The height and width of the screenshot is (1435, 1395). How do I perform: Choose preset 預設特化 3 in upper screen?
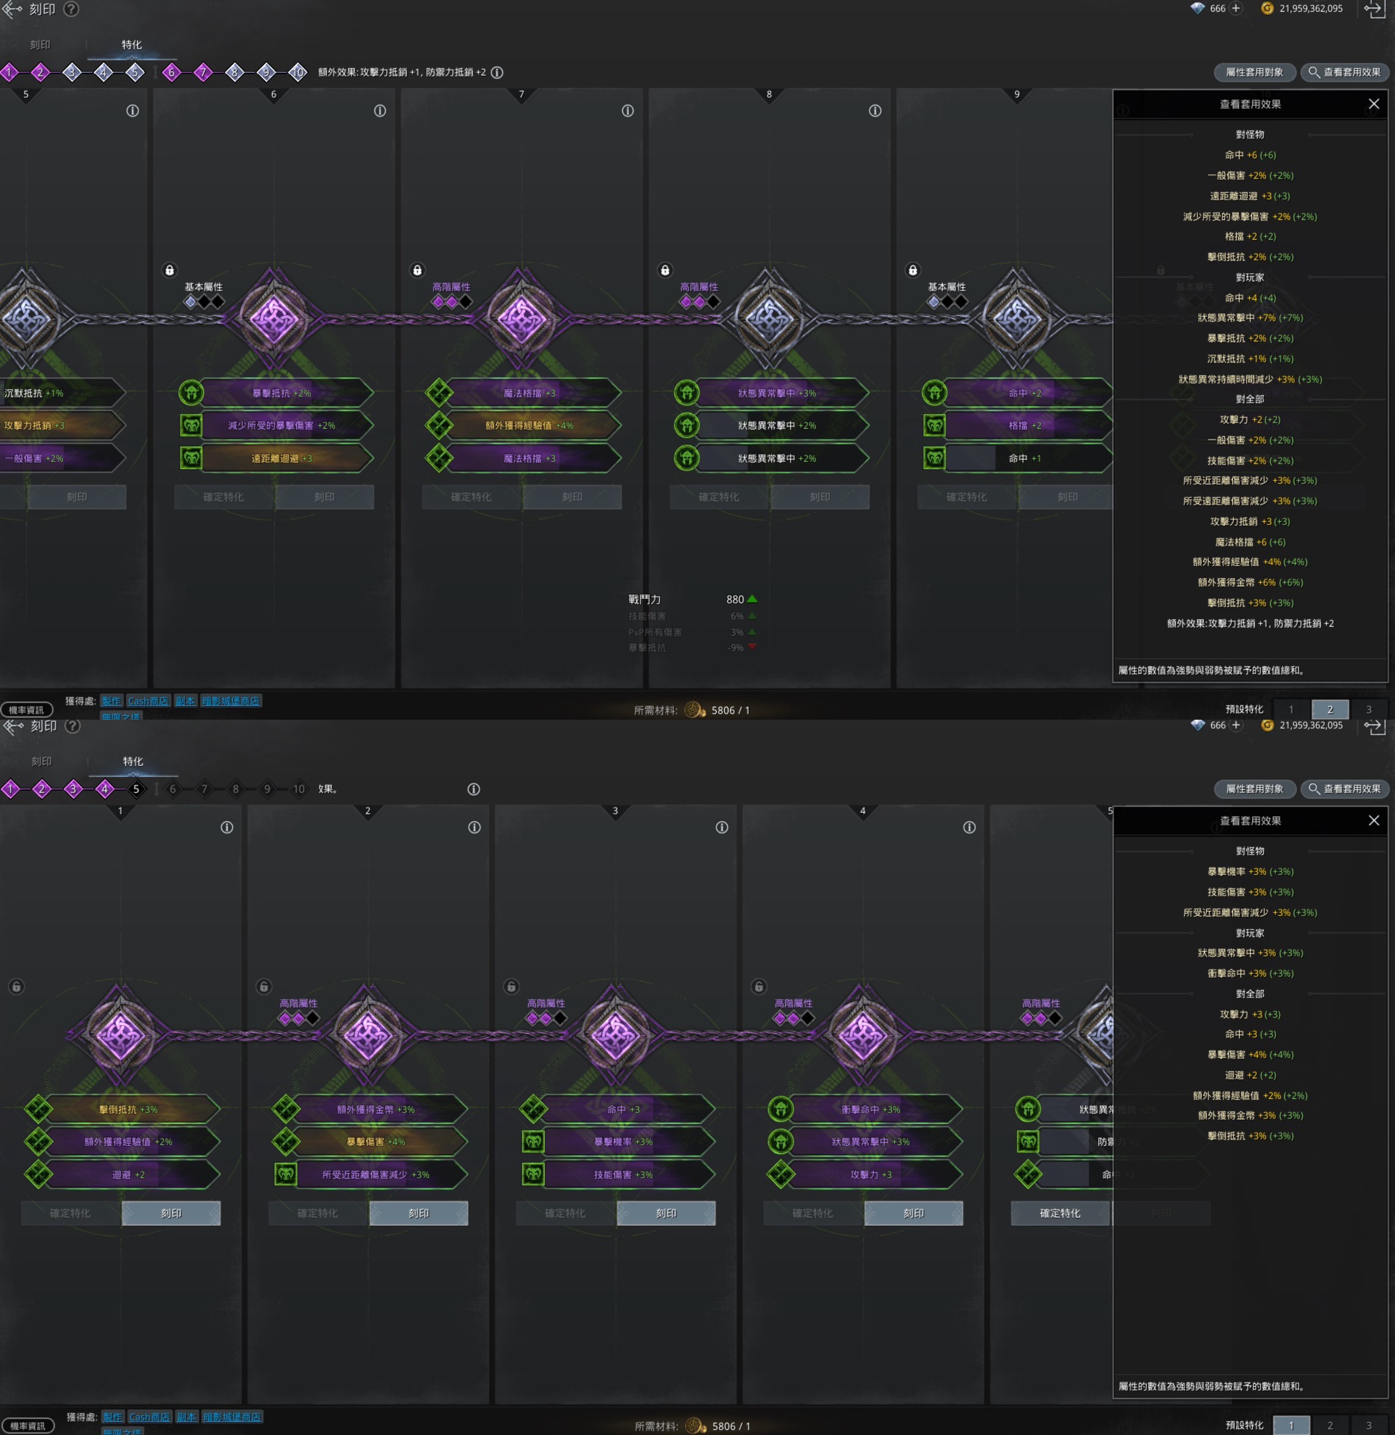(x=1369, y=709)
